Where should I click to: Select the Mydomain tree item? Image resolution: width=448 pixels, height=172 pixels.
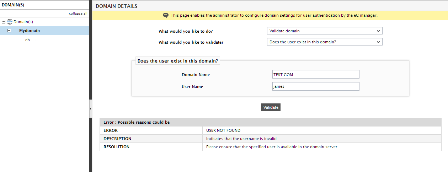30,31
